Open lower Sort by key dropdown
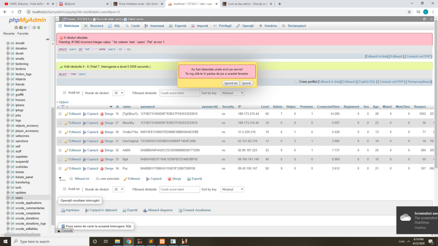Screen dimensions: 438x246 [x=233, y=190]
